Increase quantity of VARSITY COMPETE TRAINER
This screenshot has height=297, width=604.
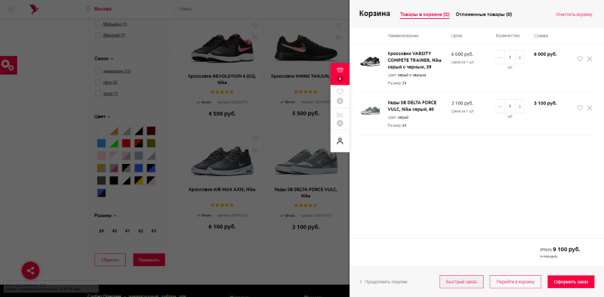tap(519, 58)
